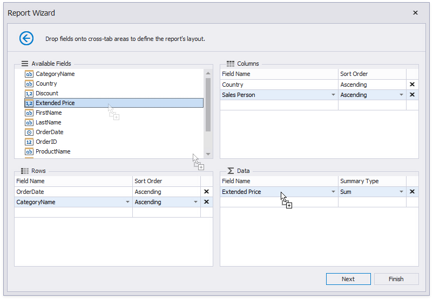
Task: Remove the Extended Price data field
Action: pos(412,192)
